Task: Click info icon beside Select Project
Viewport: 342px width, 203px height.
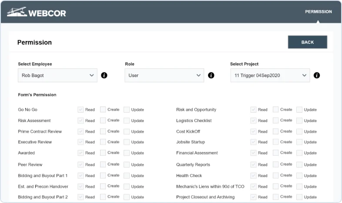Action: [317, 75]
